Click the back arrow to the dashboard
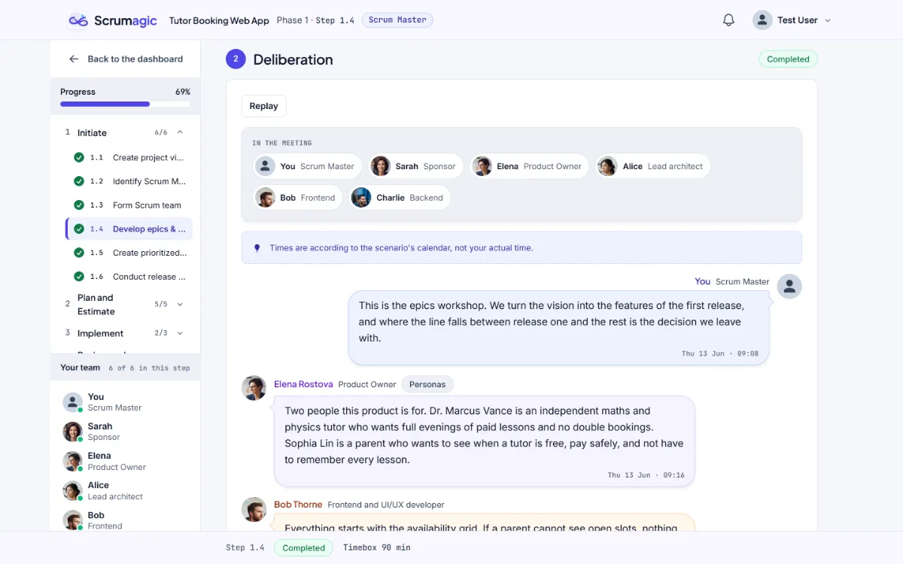Screen dimensions: 903x564 click(x=74, y=59)
